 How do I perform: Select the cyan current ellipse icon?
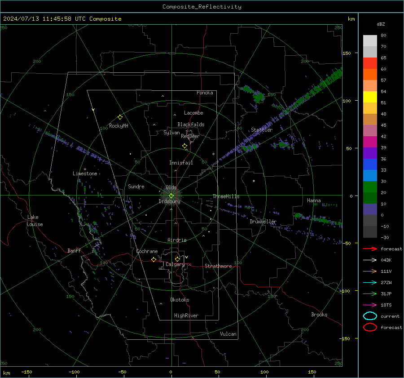tap(370, 316)
